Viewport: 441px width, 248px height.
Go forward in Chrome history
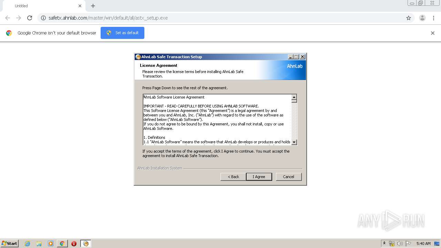[19, 18]
